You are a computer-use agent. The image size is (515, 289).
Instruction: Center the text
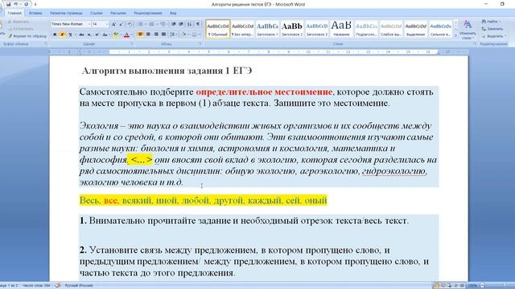coord(148,35)
